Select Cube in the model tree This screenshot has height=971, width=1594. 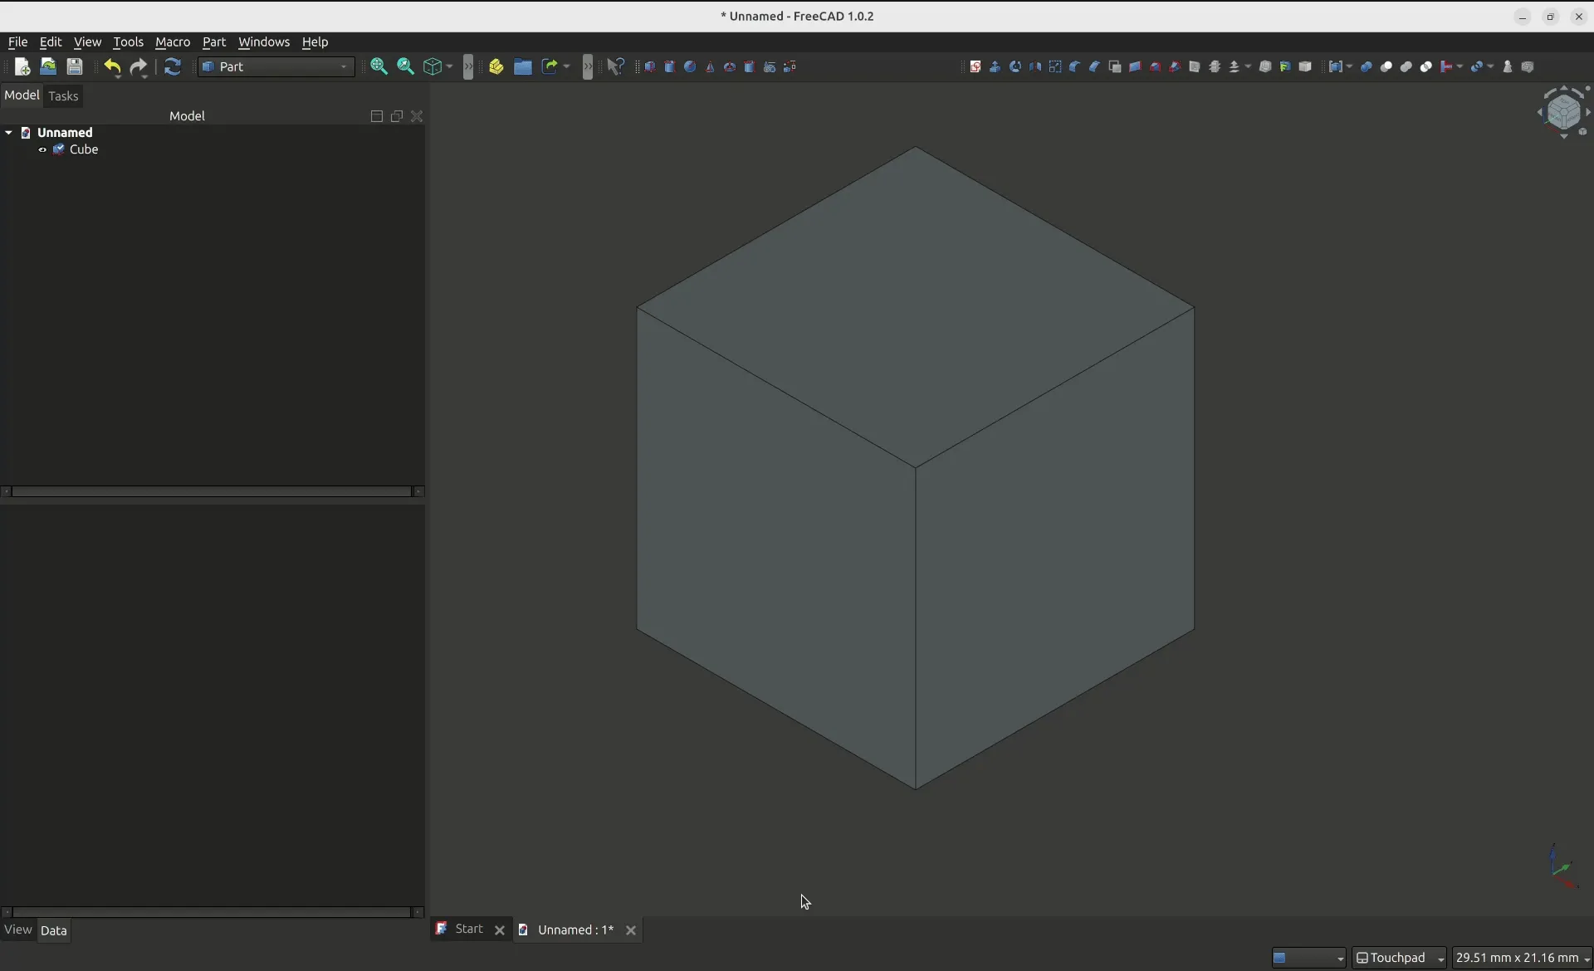(x=82, y=150)
